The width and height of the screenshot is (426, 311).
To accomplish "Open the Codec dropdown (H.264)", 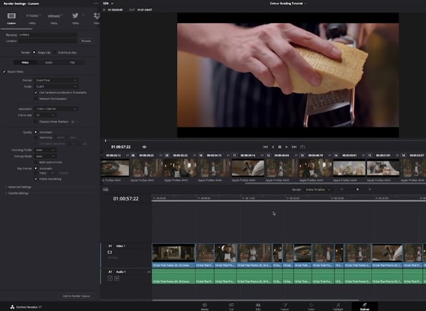I will pyautogui.click(x=56, y=87).
